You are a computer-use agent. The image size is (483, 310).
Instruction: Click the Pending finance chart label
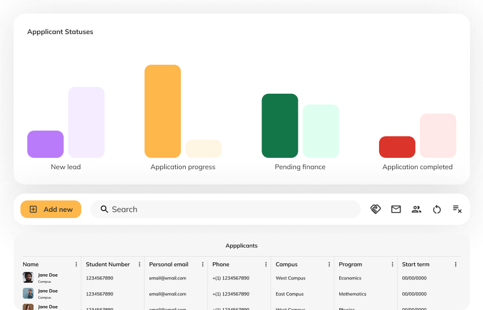(300, 167)
